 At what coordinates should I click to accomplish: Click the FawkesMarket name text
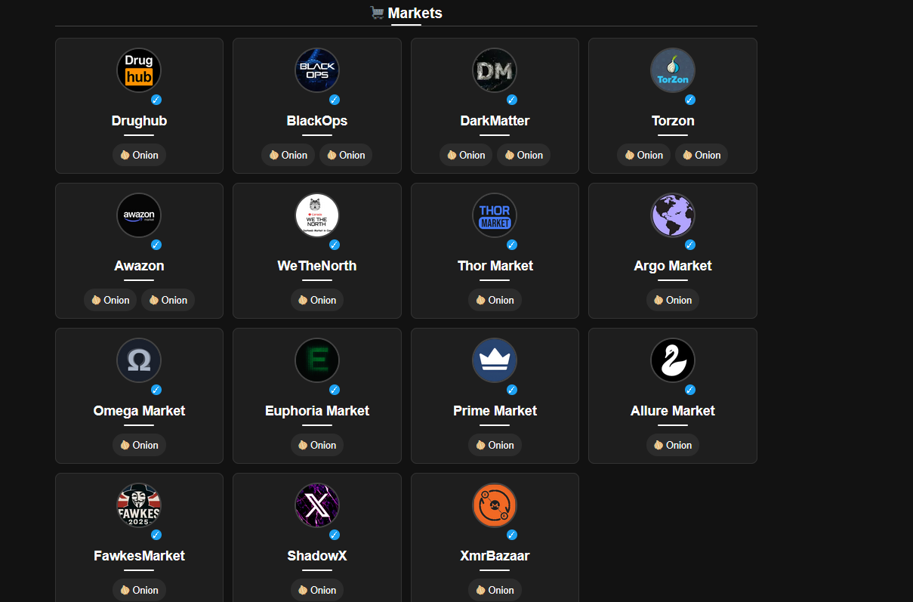click(139, 556)
